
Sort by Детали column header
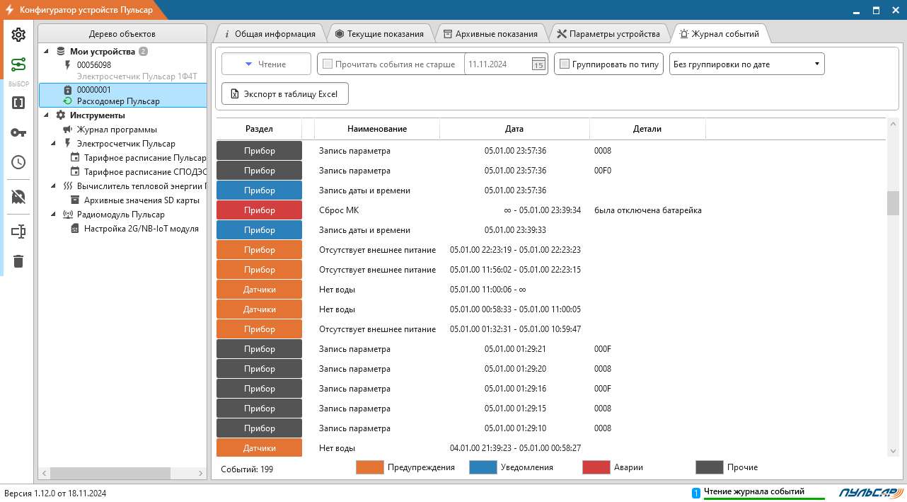[x=647, y=129]
